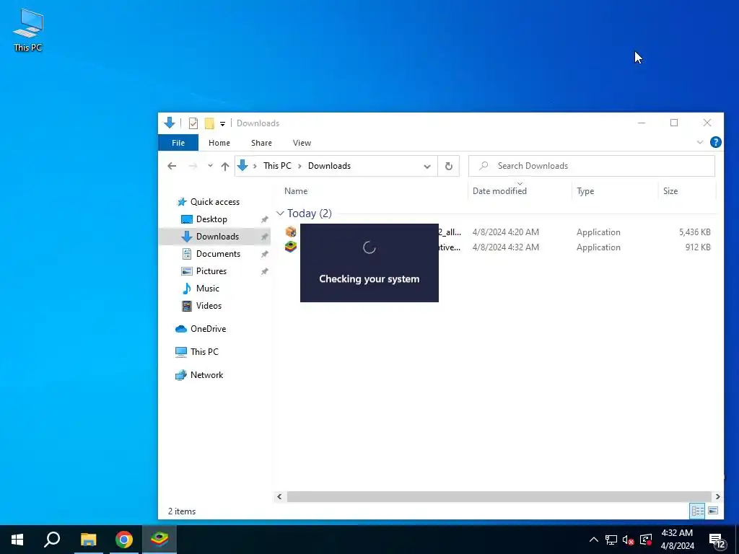Open the File tab
Viewport: 739px width, 554px height.
tap(178, 143)
